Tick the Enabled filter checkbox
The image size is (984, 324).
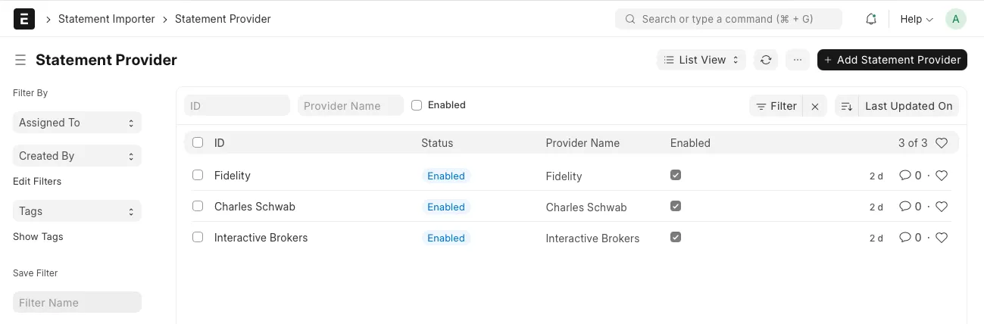[417, 105]
